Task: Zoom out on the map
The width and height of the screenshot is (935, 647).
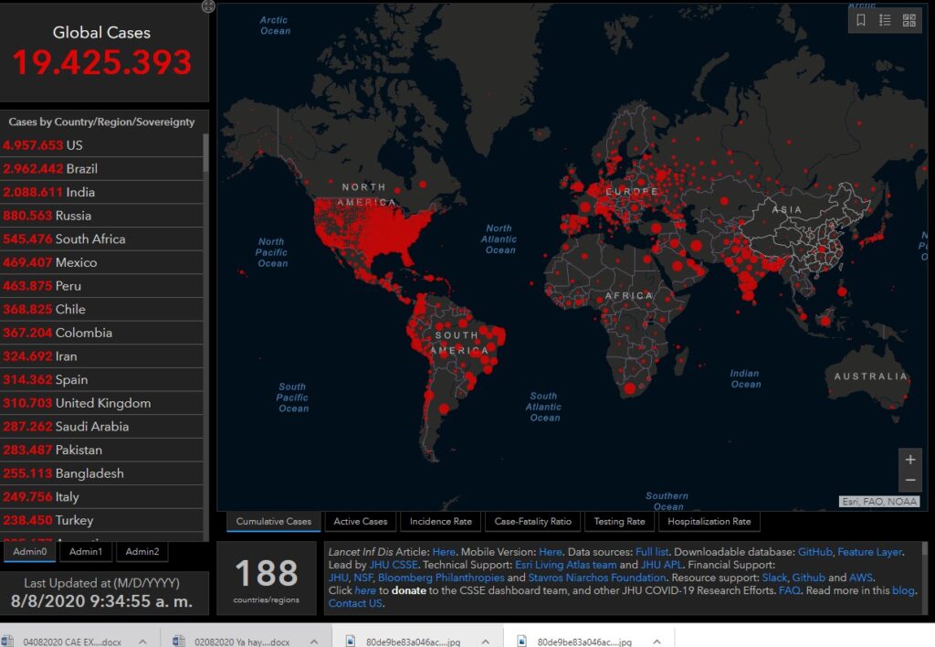Action: coord(909,480)
